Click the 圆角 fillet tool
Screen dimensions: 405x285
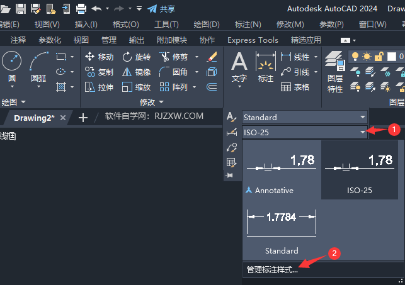[173, 72]
